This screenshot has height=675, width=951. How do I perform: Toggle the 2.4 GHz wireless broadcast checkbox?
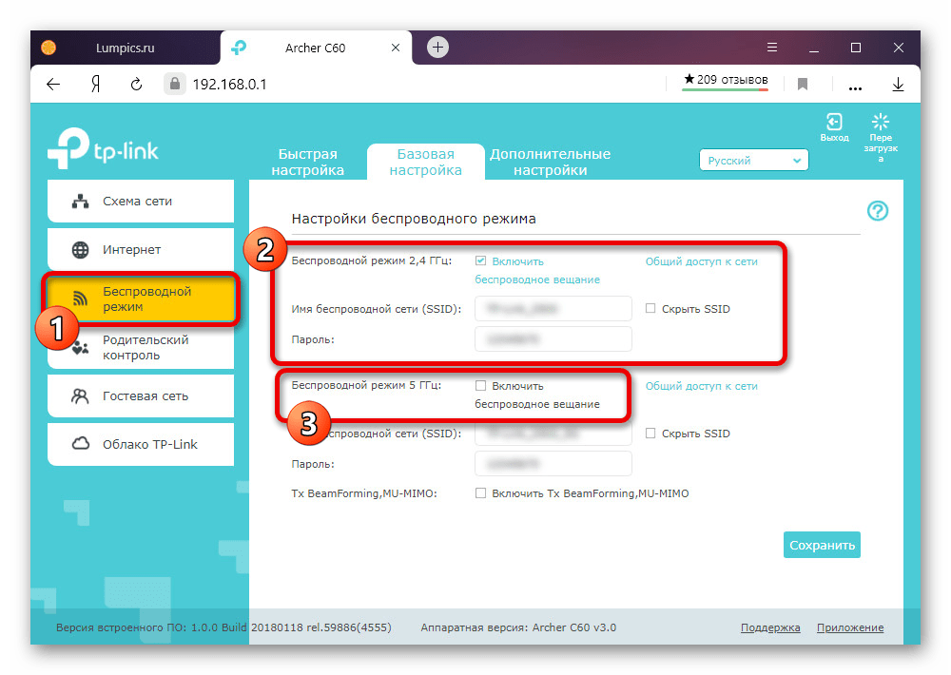coord(481,260)
